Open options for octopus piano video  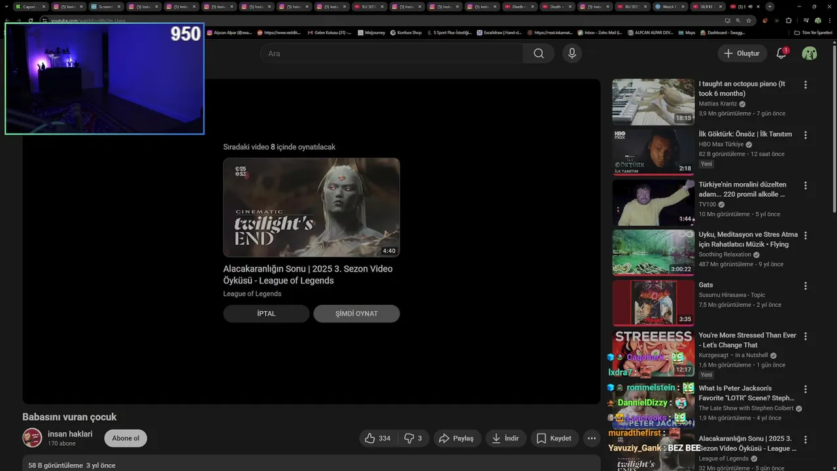(x=806, y=85)
